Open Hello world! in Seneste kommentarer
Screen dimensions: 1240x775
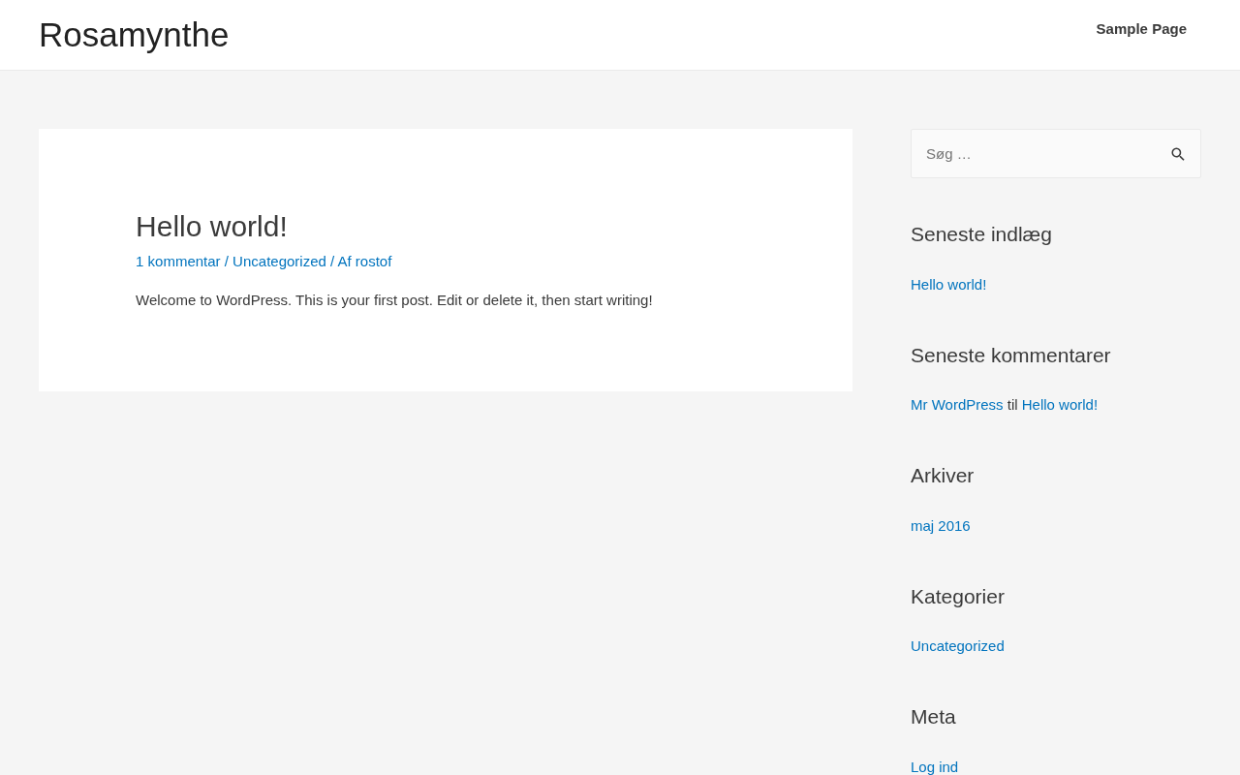(1060, 405)
